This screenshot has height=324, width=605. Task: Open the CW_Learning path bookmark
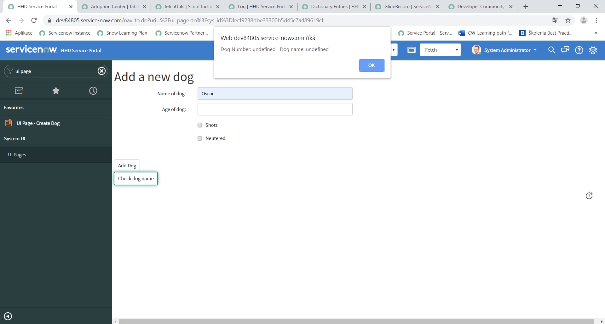click(486, 33)
